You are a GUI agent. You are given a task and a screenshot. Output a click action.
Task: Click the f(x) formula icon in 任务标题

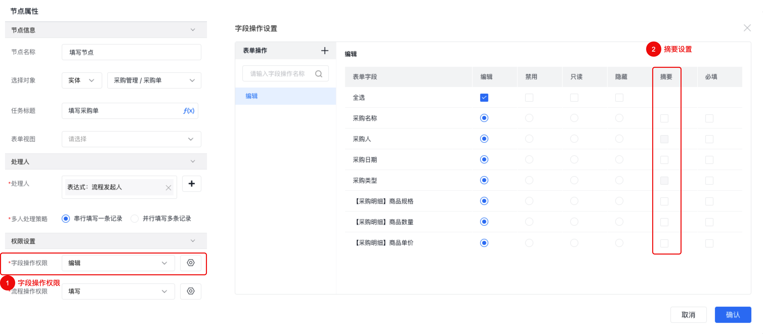[189, 111]
